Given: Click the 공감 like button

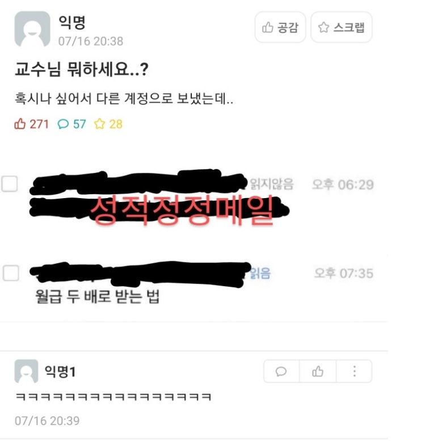Looking at the screenshot, I should coord(280,27).
